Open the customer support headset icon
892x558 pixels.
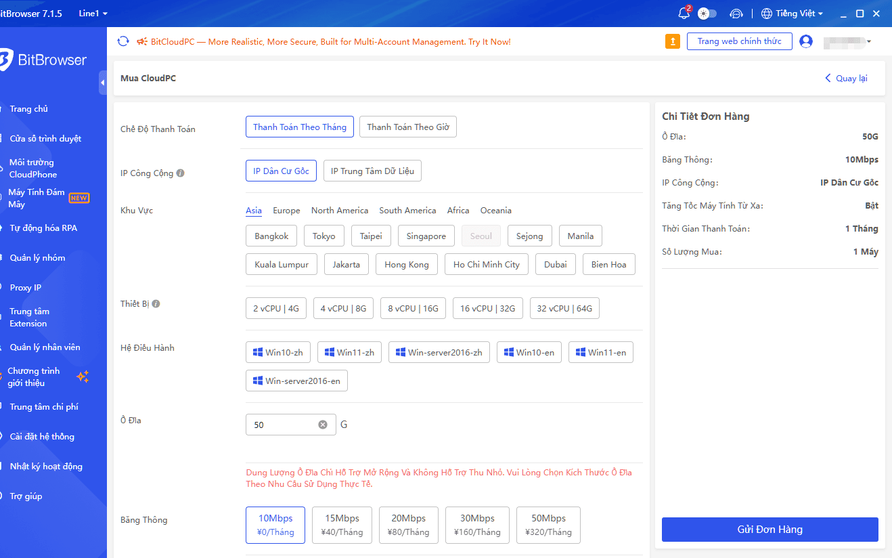click(736, 14)
